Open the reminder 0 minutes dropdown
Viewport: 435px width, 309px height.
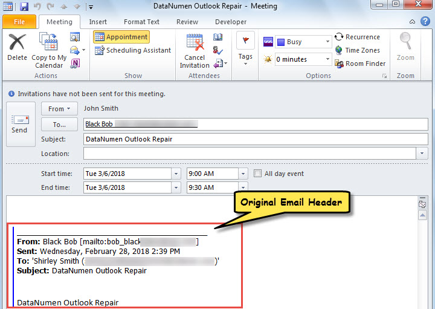click(327, 59)
